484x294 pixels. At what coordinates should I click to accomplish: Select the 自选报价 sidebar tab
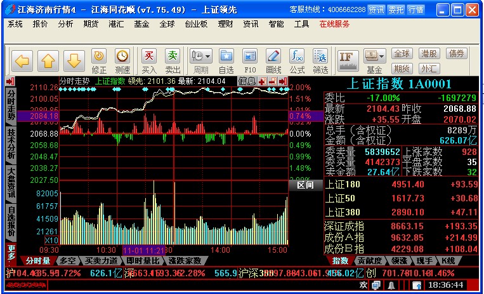11,222
